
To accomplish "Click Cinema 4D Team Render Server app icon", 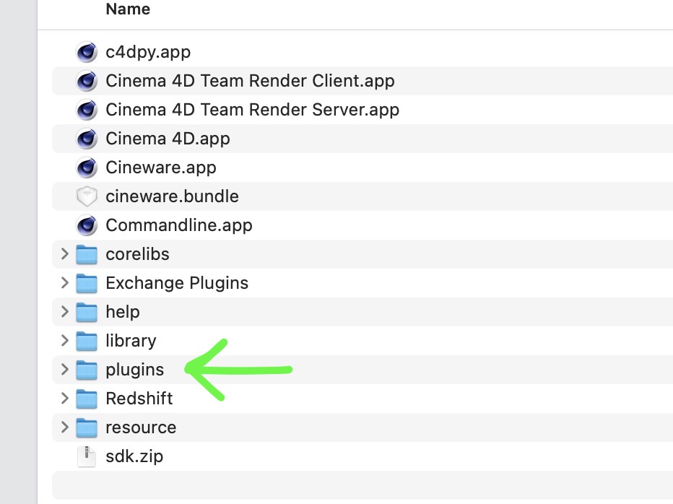I will pos(87,110).
